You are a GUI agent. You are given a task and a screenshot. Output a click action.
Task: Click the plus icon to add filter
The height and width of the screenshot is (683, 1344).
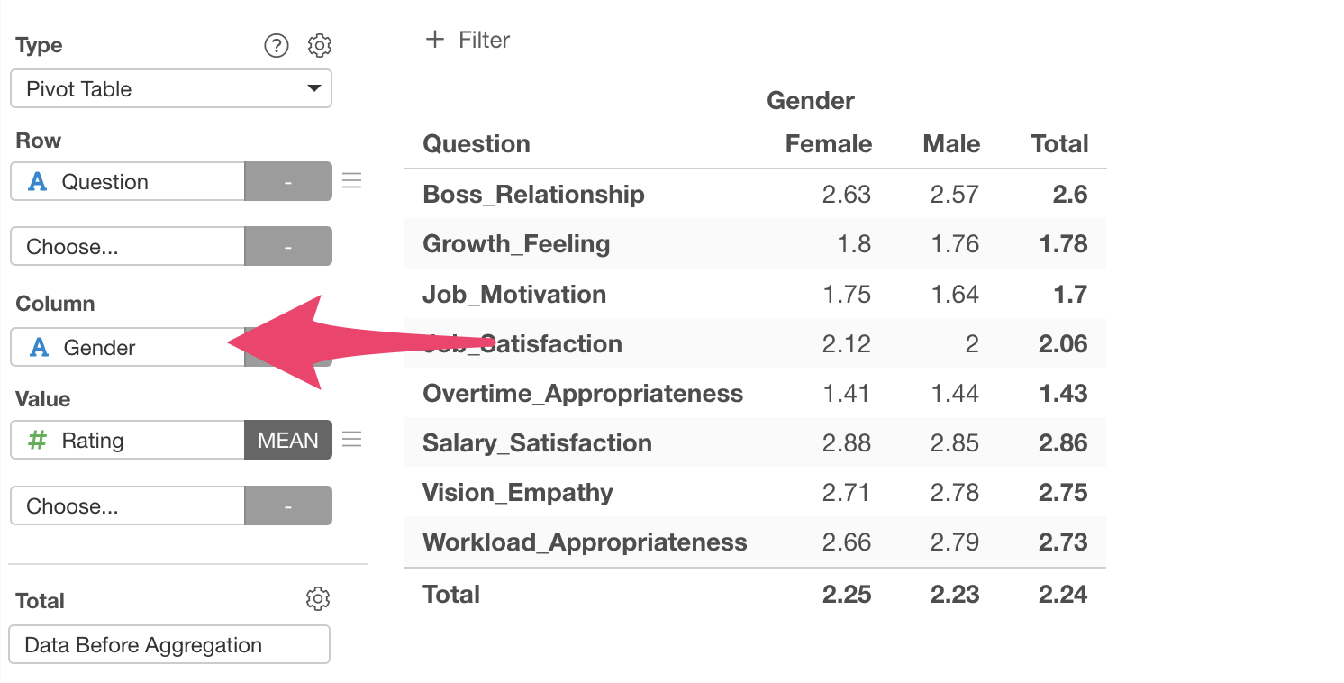click(435, 40)
